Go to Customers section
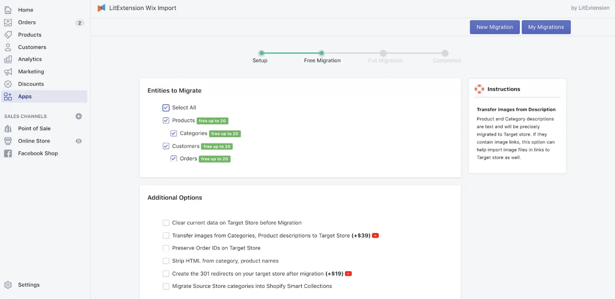Screen dimensions: 615x299 tap(32, 47)
